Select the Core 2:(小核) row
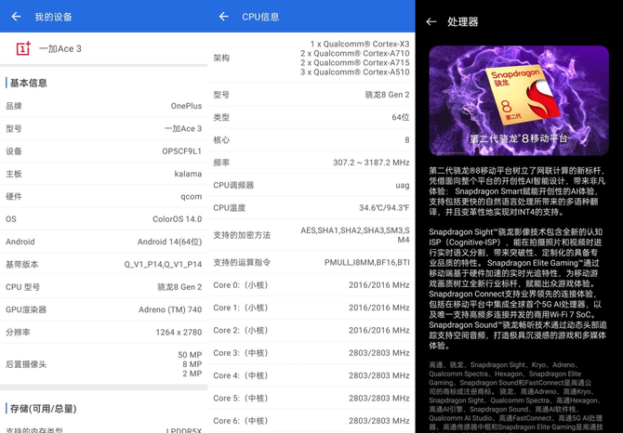Screen dimensions: 623x433 click(x=311, y=330)
